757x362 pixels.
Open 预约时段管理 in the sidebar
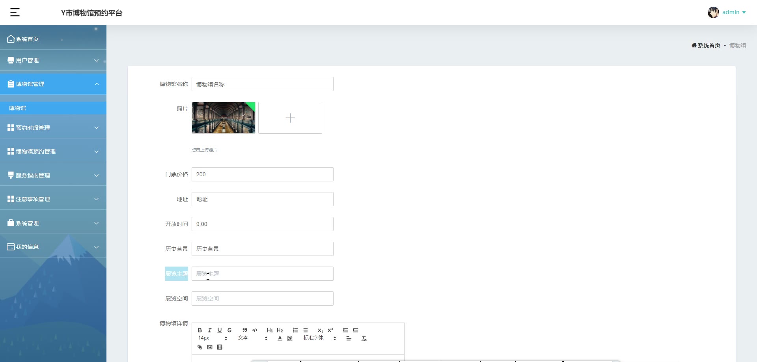pyautogui.click(x=53, y=128)
